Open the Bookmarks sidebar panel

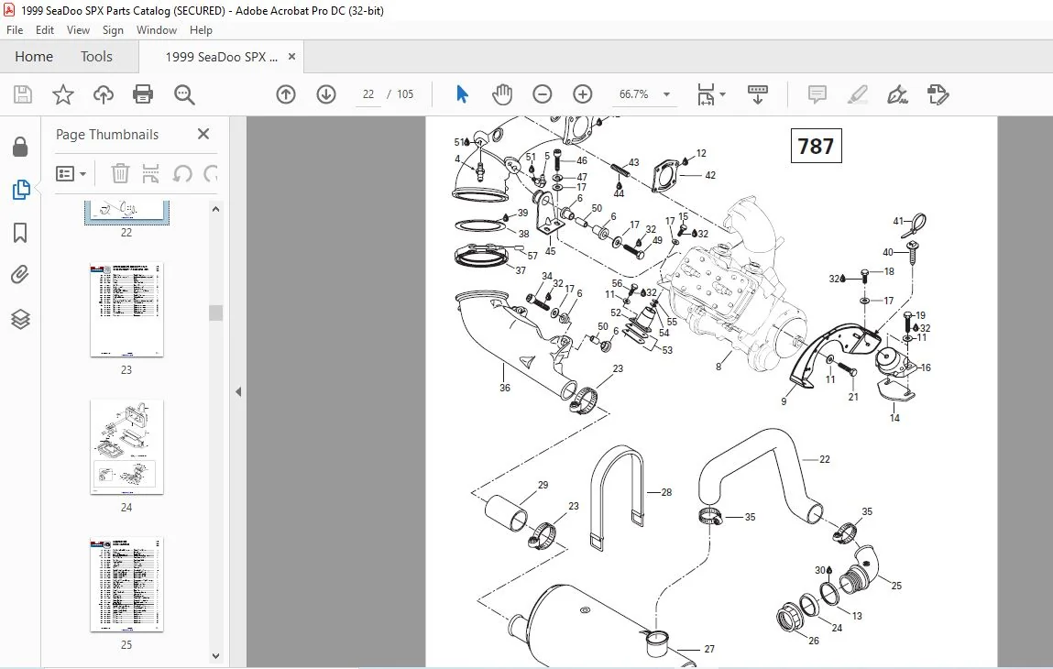coord(20,233)
